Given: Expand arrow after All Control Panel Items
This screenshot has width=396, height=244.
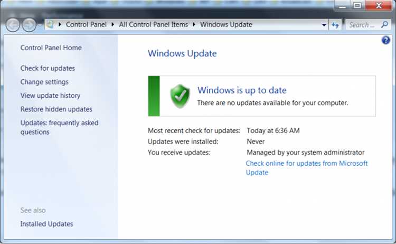Looking at the screenshot, I should coord(194,24).
